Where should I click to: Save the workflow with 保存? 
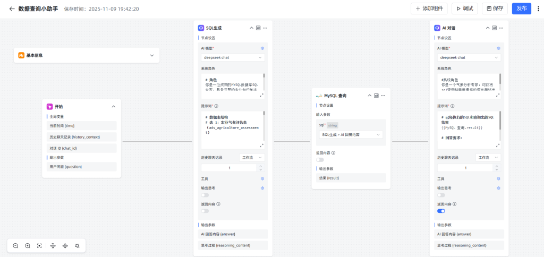[495, 8]
